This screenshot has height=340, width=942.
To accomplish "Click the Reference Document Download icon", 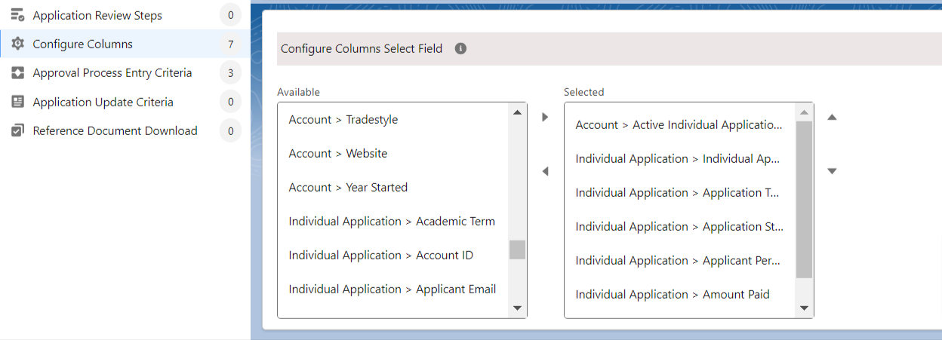I will tap(17, 130).
